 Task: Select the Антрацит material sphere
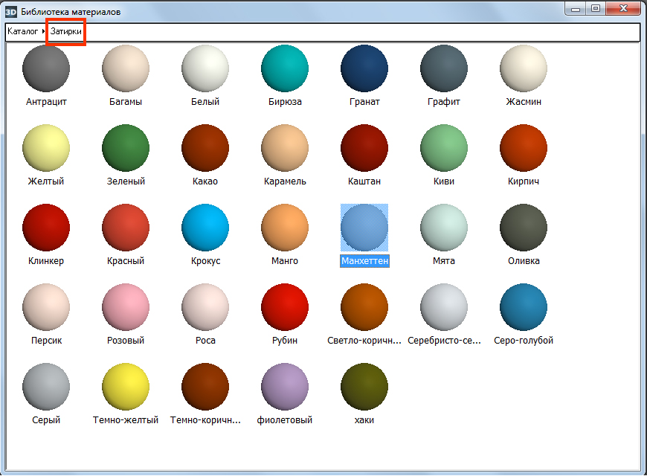(x=46, y=68)
